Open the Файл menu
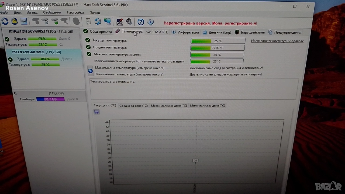 4,12
